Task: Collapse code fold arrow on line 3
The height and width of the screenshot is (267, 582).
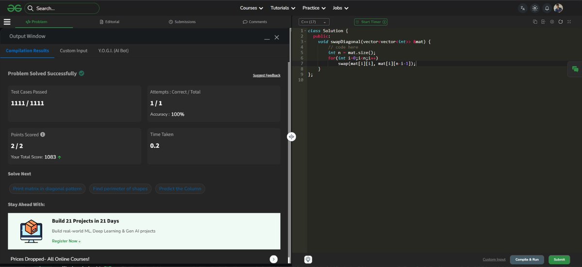Action: pos(305,42)
